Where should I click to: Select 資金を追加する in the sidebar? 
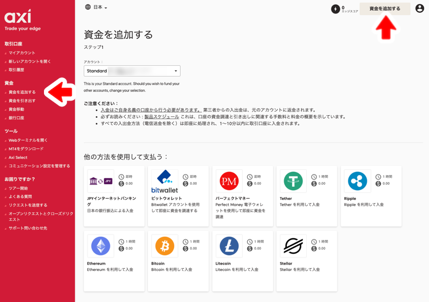(22, 92)
